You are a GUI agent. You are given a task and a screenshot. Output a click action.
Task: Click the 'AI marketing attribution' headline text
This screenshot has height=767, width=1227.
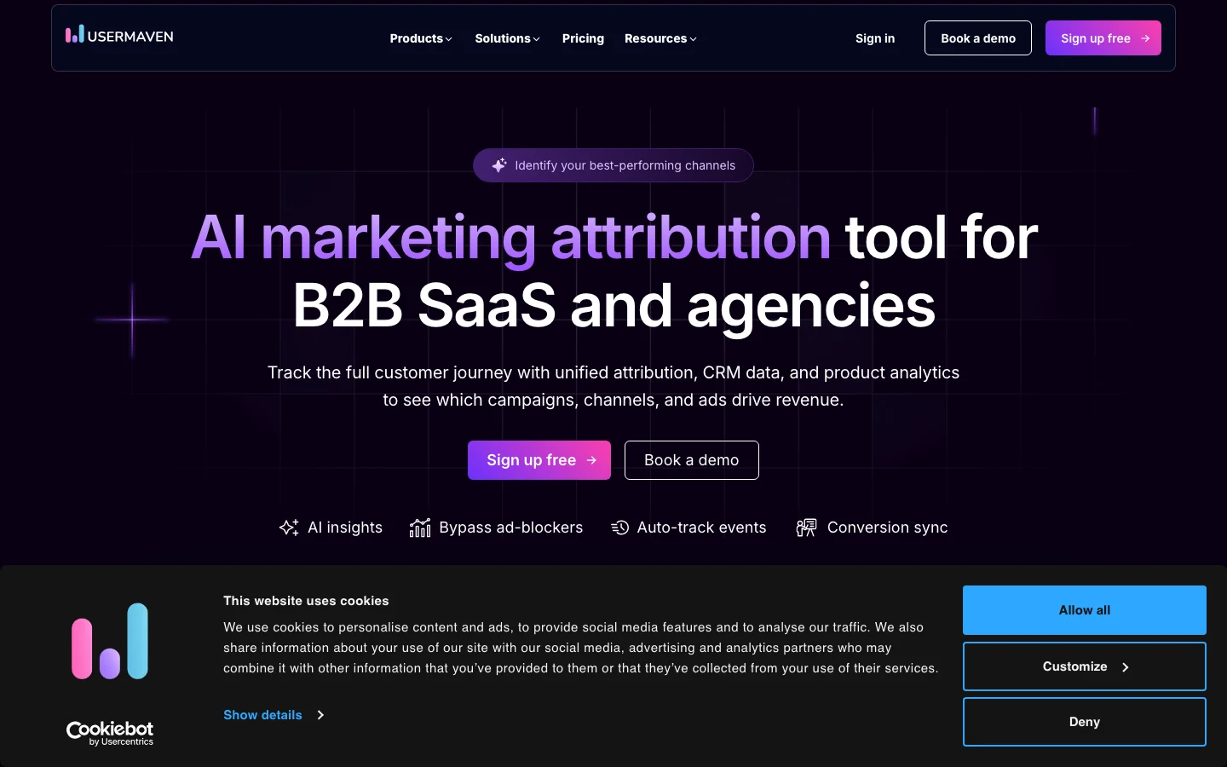click(x=510, y=237)
